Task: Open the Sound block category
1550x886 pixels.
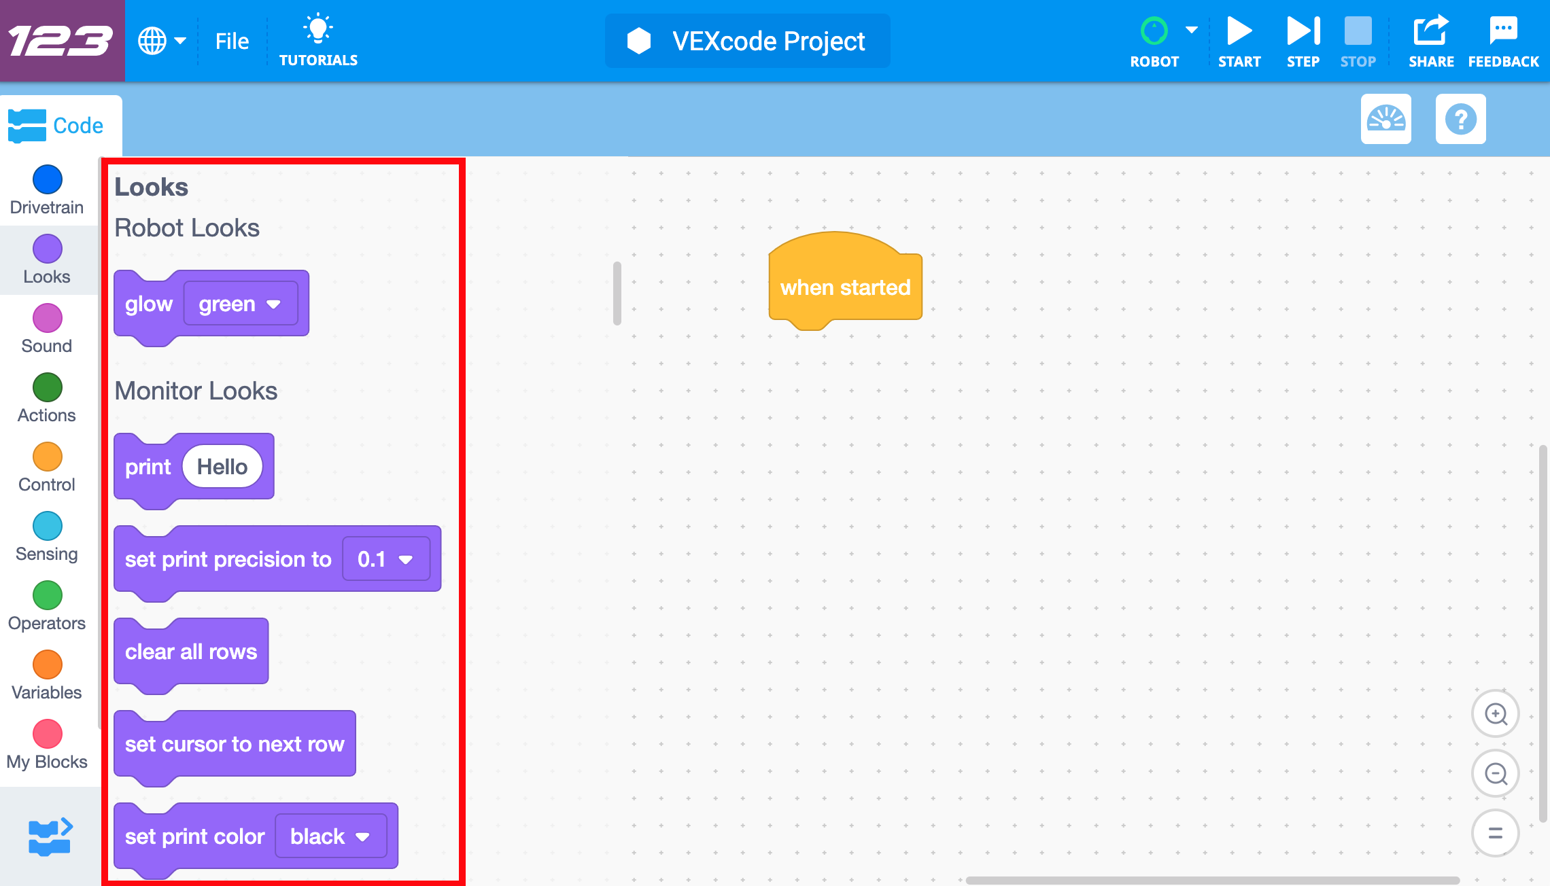Action: (x=47, y=328)
